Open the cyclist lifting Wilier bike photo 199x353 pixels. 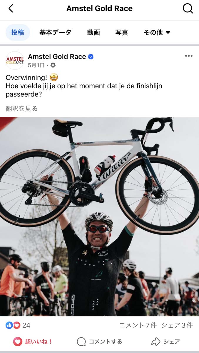(x=99, y=217)
